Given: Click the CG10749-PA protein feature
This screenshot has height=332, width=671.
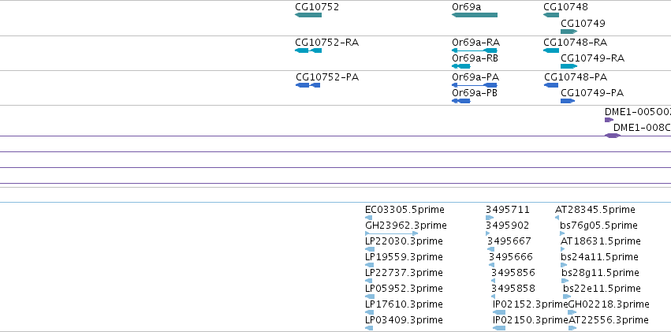Looking at the screenshot, I should tap(568, 101).
